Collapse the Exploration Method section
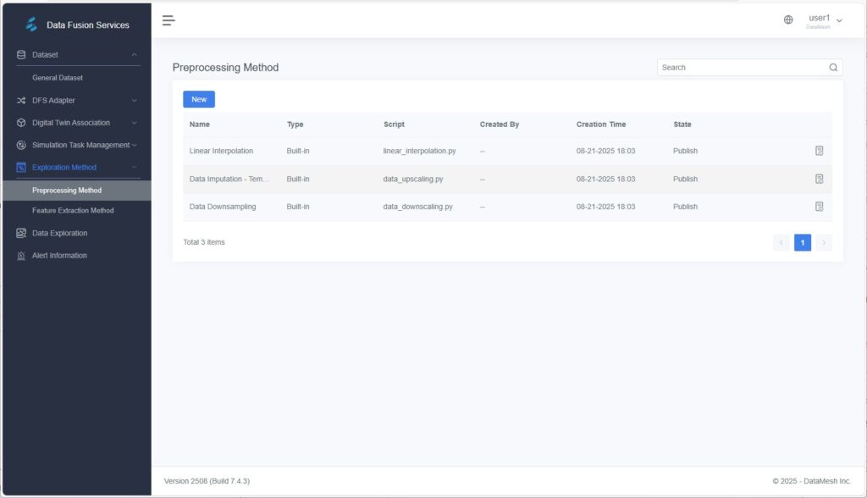This screenshot has width=867, height=498. point(134,168)
